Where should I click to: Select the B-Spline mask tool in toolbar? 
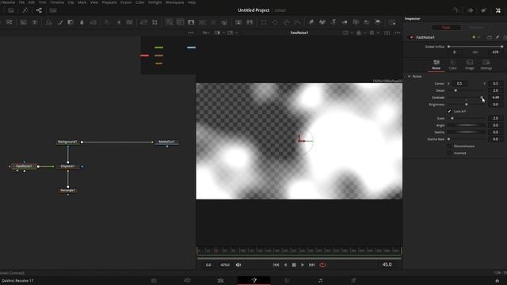[297, 22]
